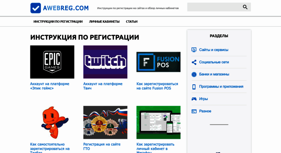Open link Регистрация на сайте ГТО
This screenshot has width=281, height=153.
(x=102, y=146)
